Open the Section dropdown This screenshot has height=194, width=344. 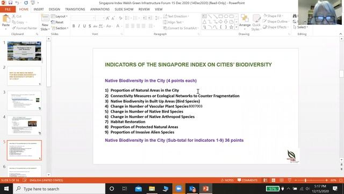(60, 28)
